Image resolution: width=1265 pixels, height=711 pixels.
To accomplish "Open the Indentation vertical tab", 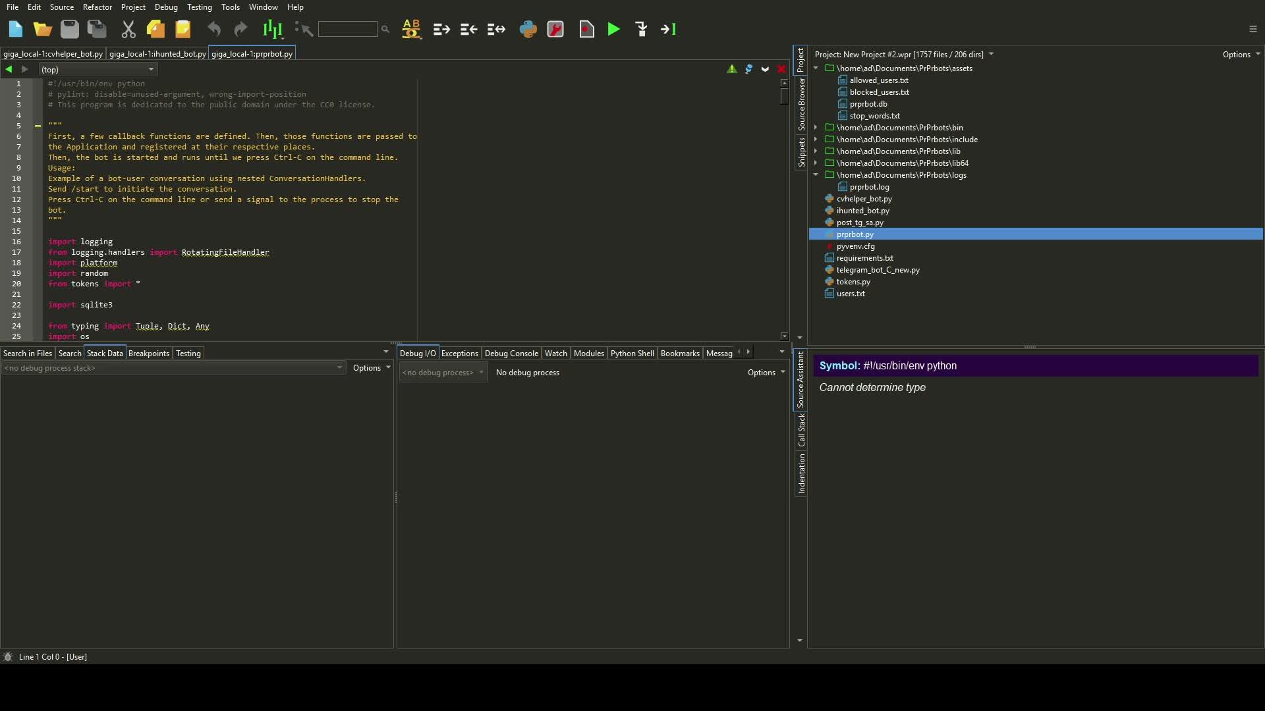I will pyautogui.click(x=801, y=474).
